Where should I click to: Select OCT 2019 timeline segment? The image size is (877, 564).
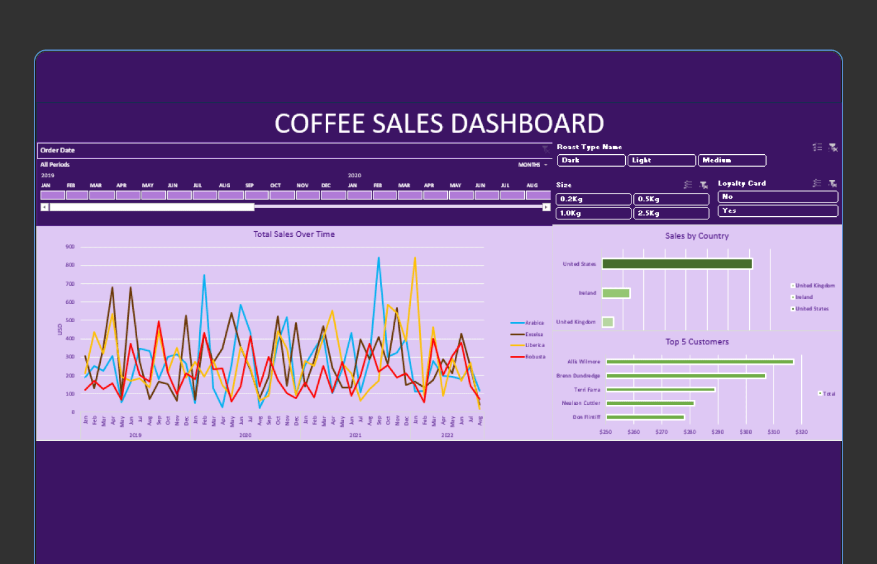(x=282, y=195)
